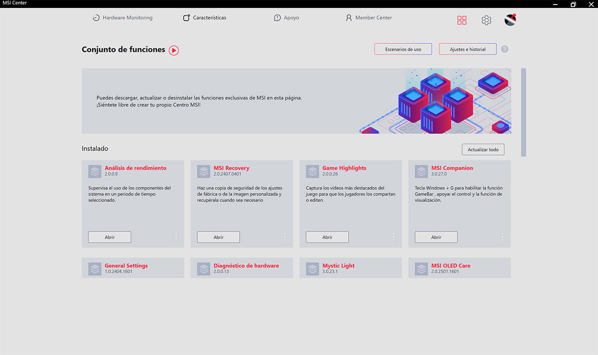
Task: Click the help question mark icon
Action: point(505,49)
